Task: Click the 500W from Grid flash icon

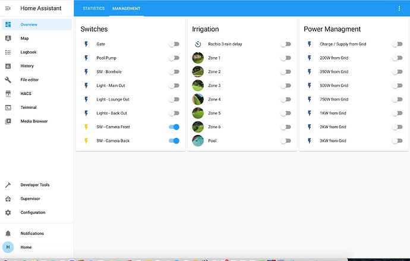Action: click(x=310, y=86)
